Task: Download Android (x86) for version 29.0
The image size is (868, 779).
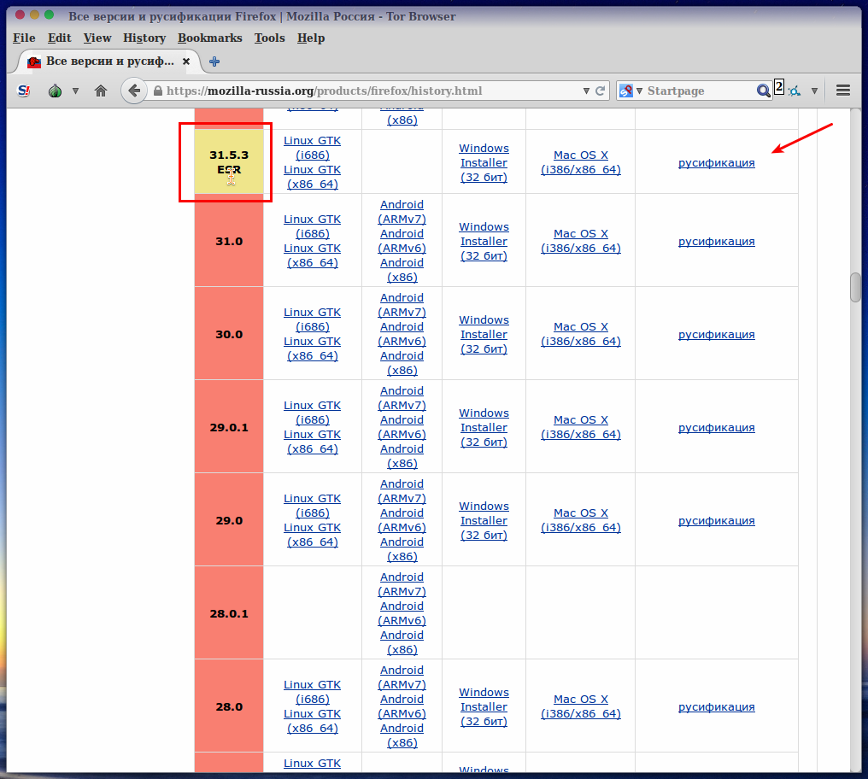Action: click(x=402, y=548)
